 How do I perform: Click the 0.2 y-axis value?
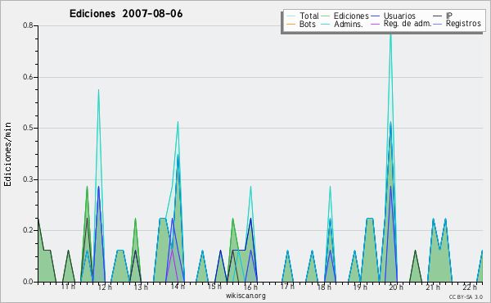[28, 231]
